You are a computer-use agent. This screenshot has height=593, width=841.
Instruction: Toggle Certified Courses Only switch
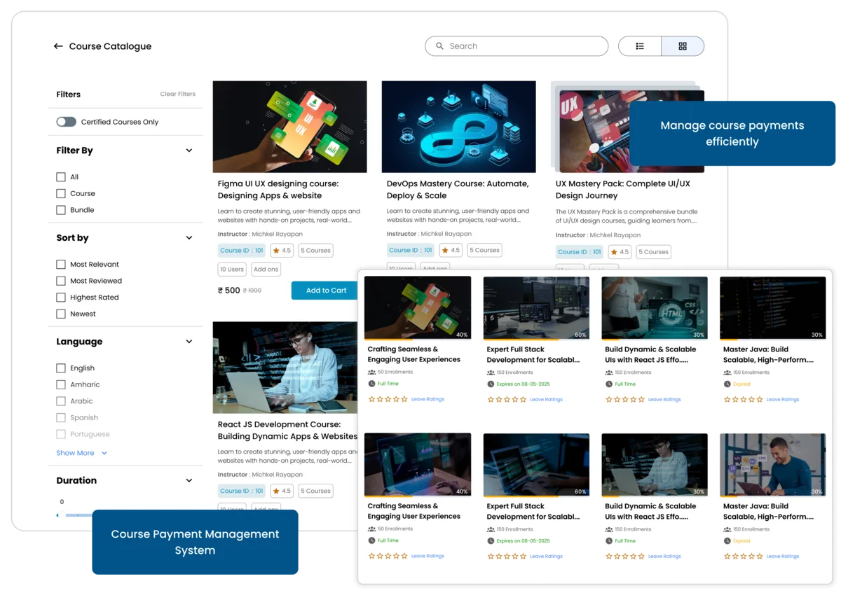[x=67, y=122]
